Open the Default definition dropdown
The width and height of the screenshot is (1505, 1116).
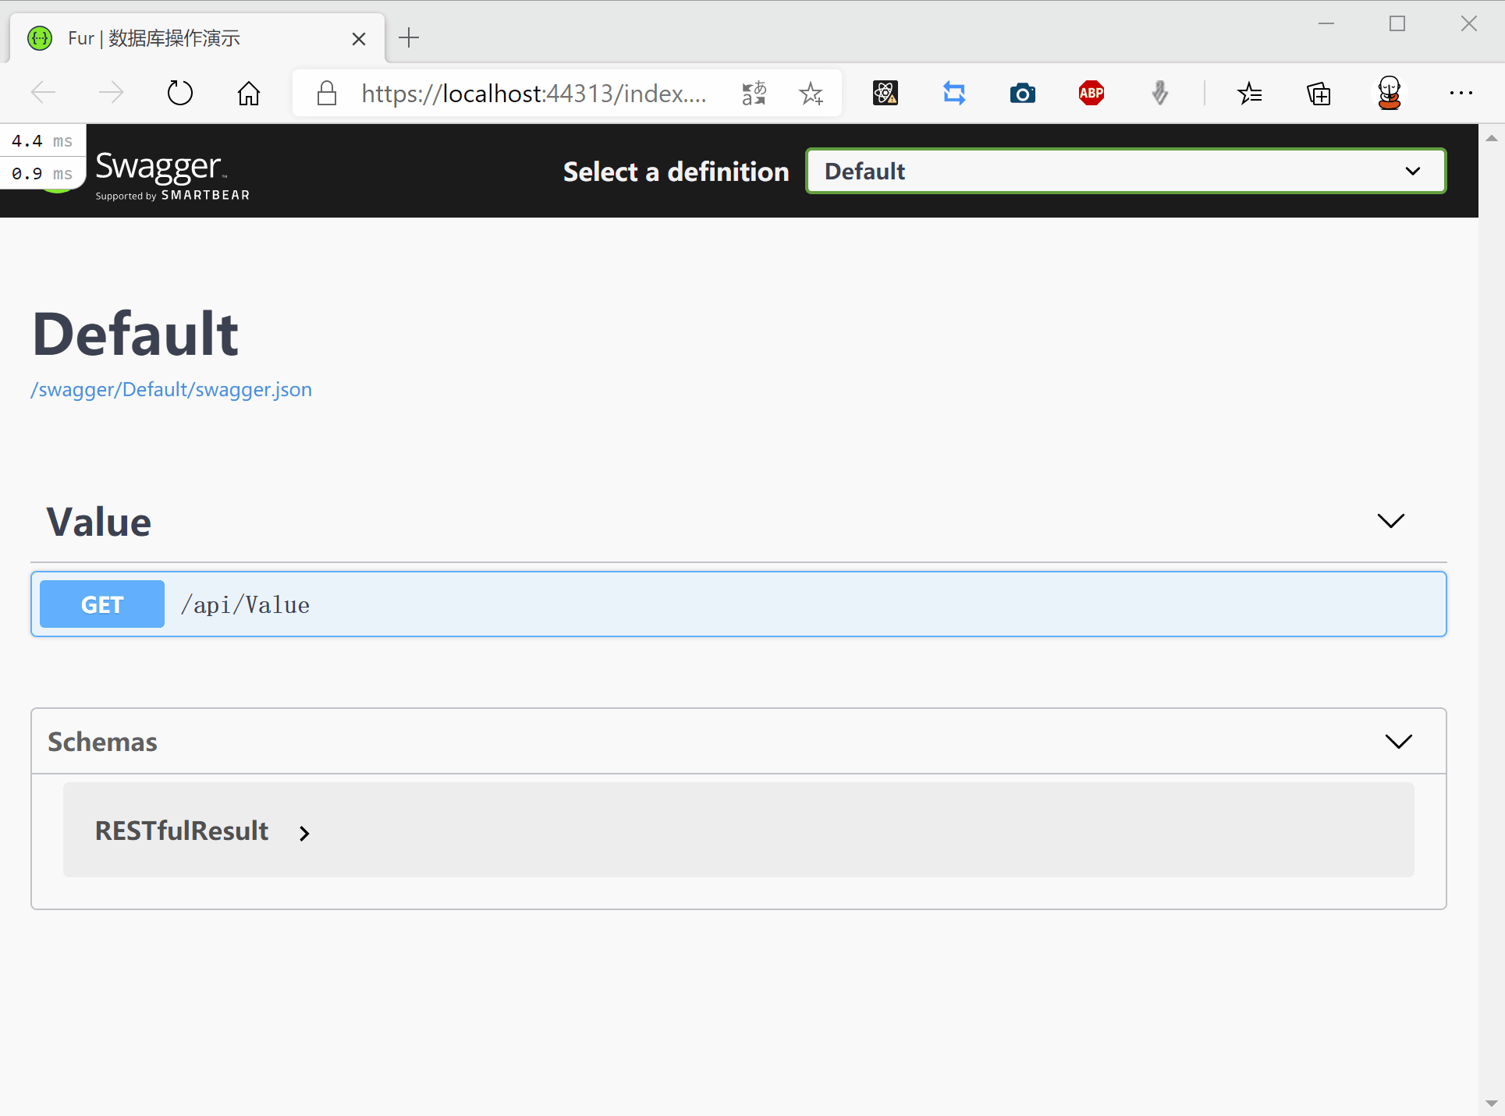click(x=1125, y=171)
